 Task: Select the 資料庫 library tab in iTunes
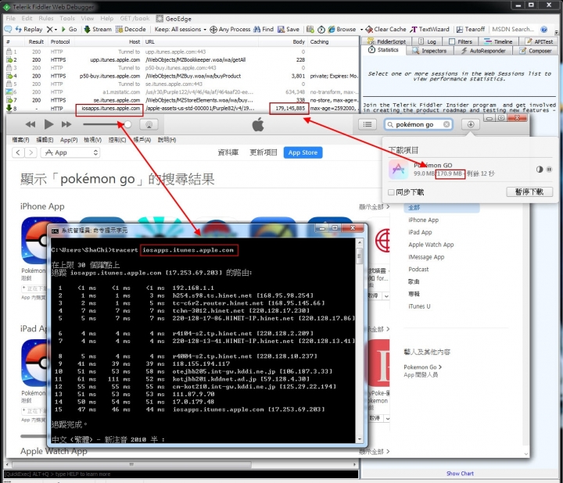point(228,152)
